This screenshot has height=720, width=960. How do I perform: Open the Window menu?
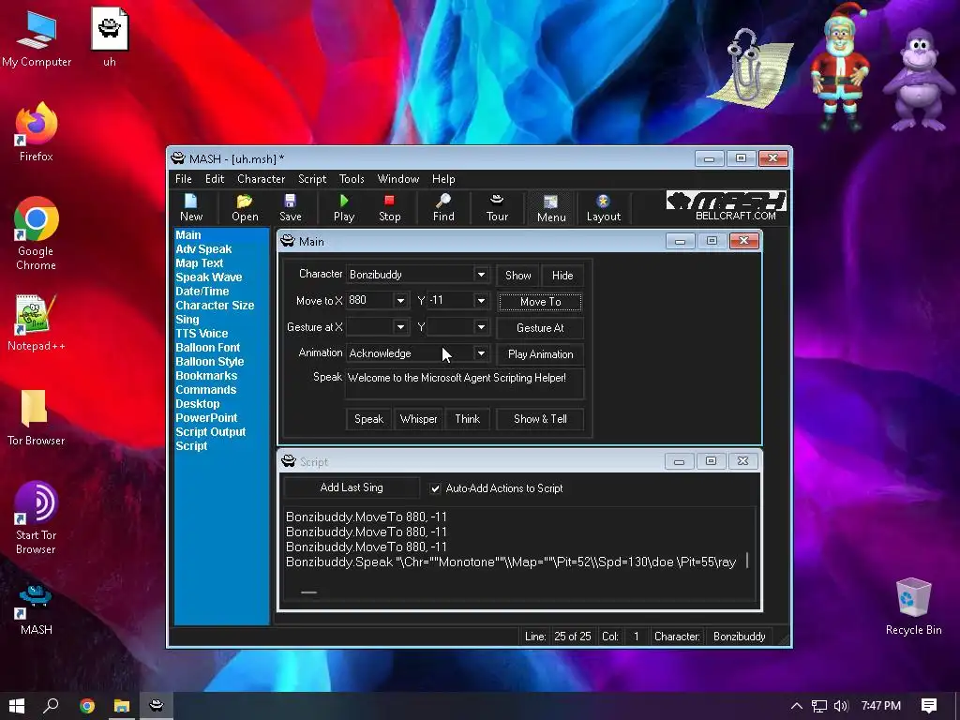(x=397, y=179)
